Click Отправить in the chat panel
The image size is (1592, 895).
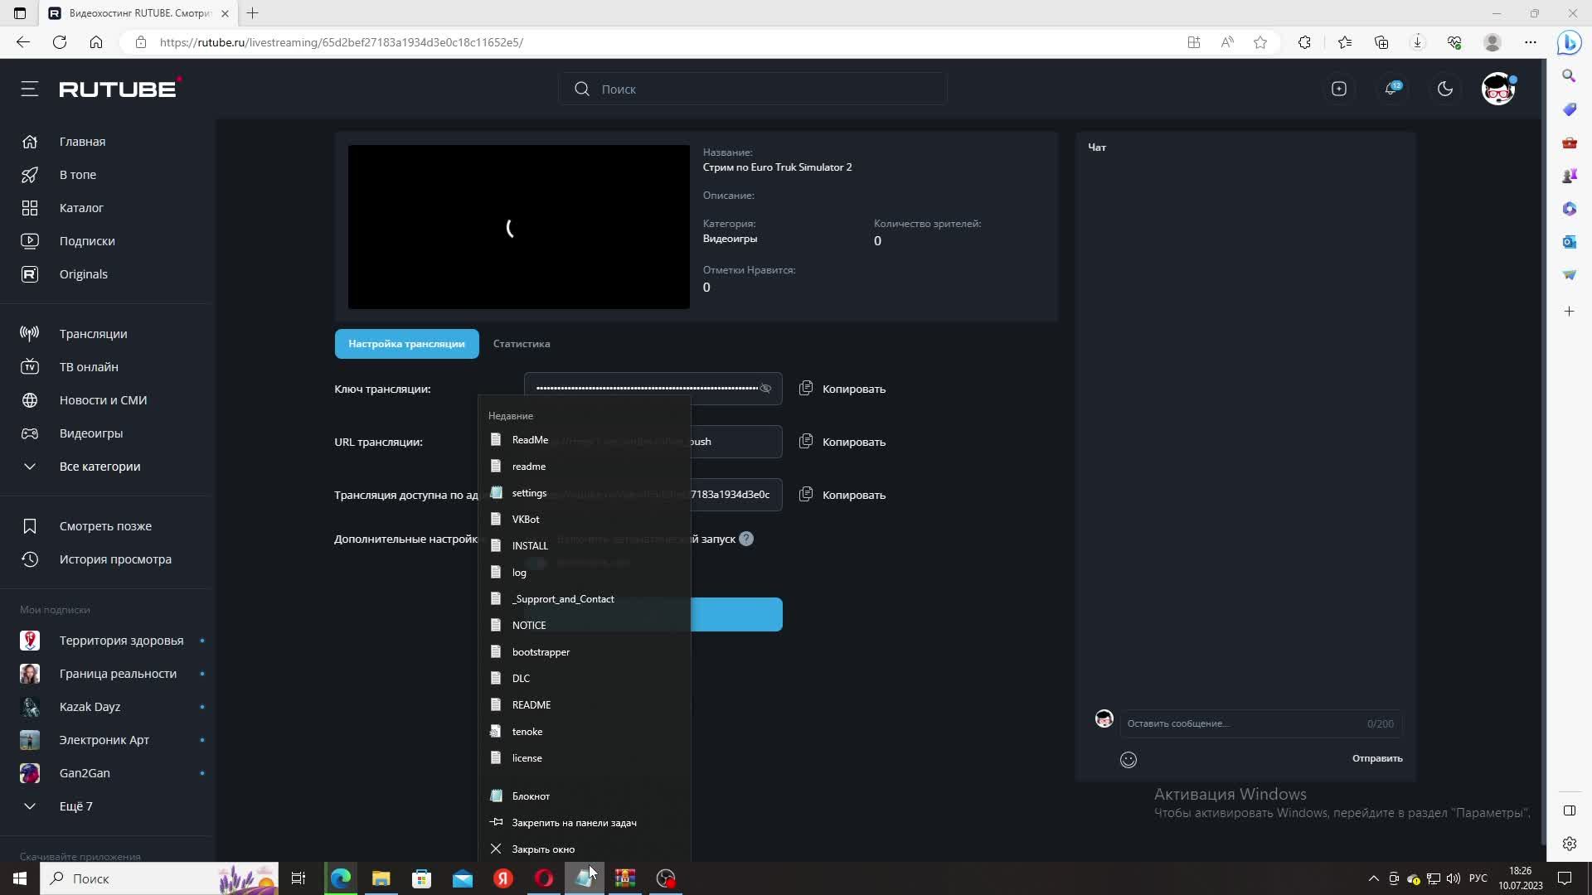click(x=1377, y=758)
